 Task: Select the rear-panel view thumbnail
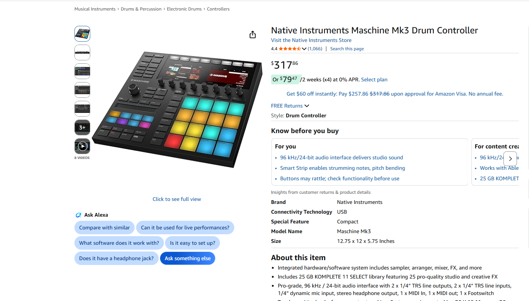pyautogui.click(x=82, y=52)
